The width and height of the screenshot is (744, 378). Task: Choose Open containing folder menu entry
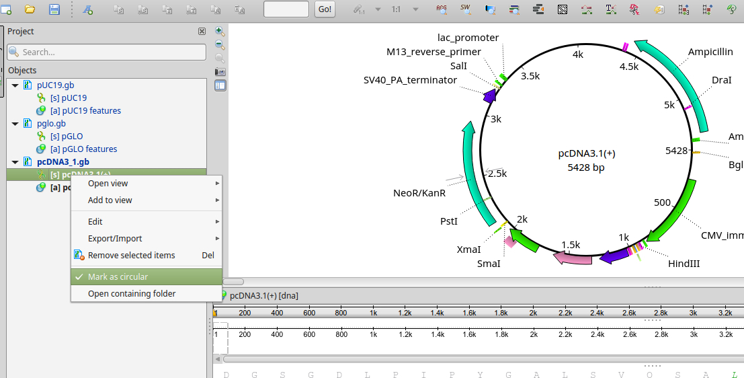point(132,294)
